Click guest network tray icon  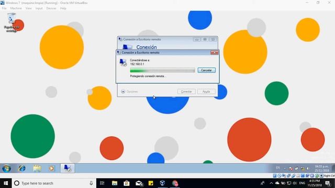303,169
